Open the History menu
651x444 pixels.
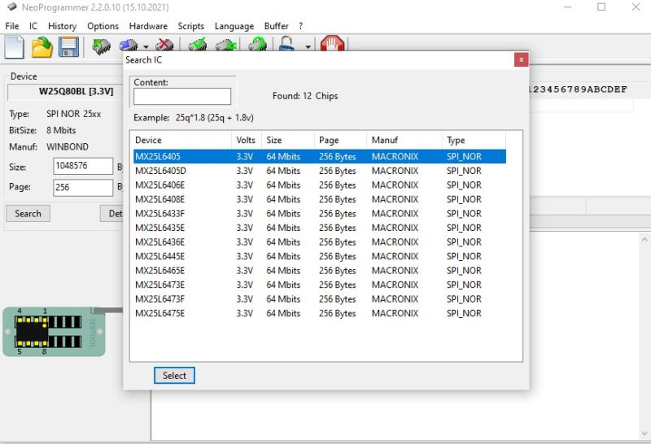(x=63, y=26)
